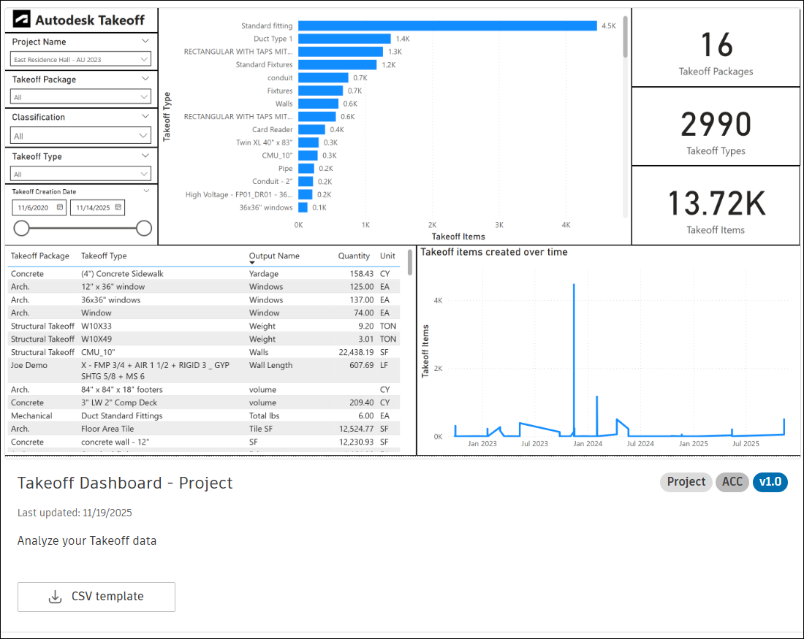This screenshot has width=804, height=639.
Task: Click the Takeoff Dashboard - Project heading
Action: [125, 483]
